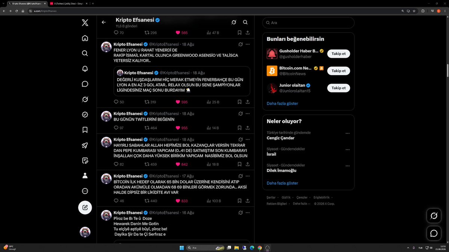
Task: Bookmark the 'BİTCOİN İLK HEDEF' tweet
Action: pyautogui.click(x=239, y=201)
